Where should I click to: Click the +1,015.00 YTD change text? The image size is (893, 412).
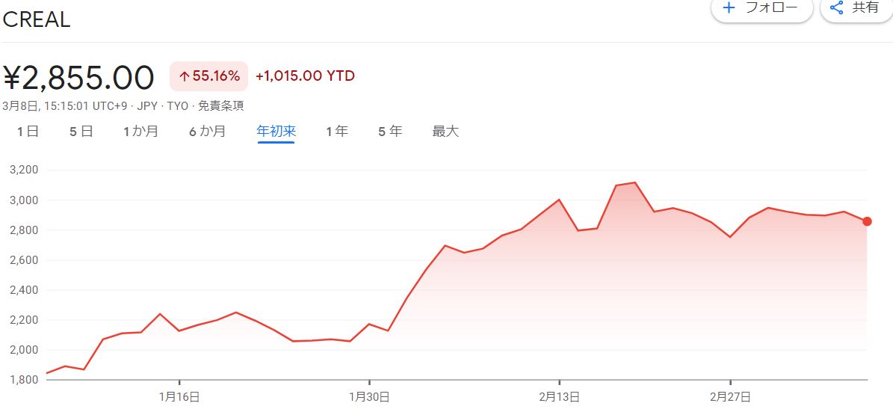click(x=305, y=76)
